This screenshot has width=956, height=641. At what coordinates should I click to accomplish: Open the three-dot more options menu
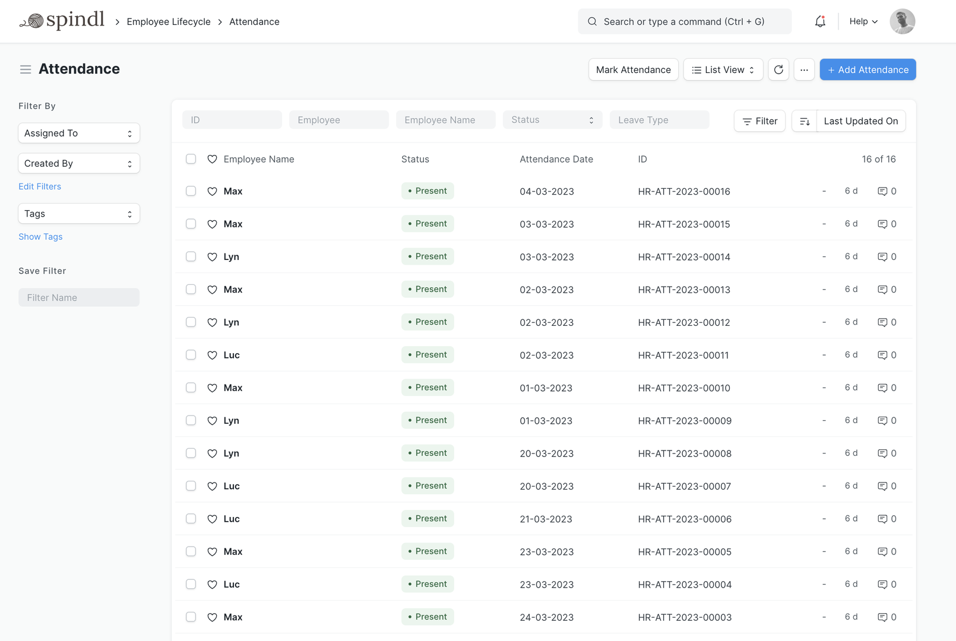coord(804,69)
